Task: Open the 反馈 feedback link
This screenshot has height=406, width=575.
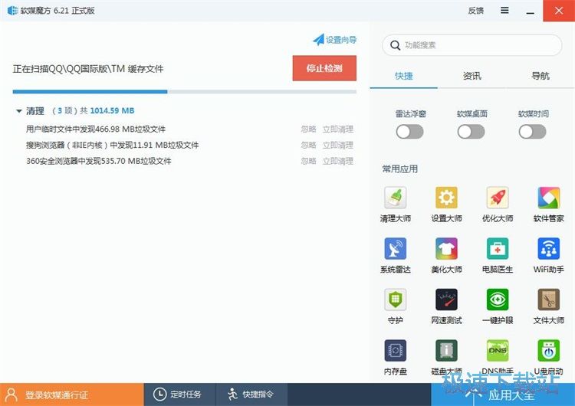Action: pyautogui.click(x=475, y=11)
